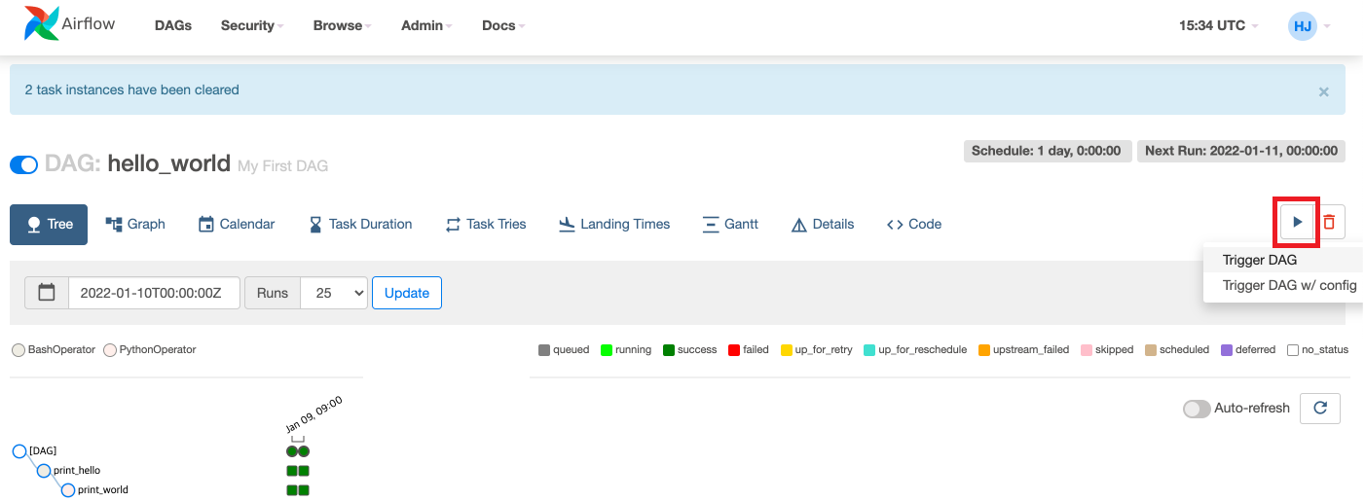Click the second DAG run status circle
Viewport: 1365px width, 501px height.
[x=304, y=451]
